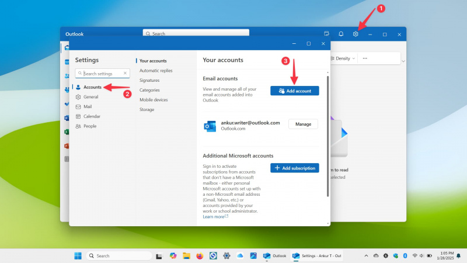The height and width of the screenshot is (263, 467).
Task: Click the Search settings input field
Action: [102, 74]
